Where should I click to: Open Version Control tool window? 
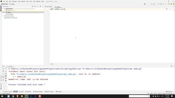pyautogui.click(x=7, y=92)
